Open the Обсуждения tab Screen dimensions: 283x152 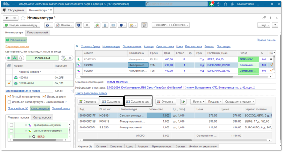14,10
